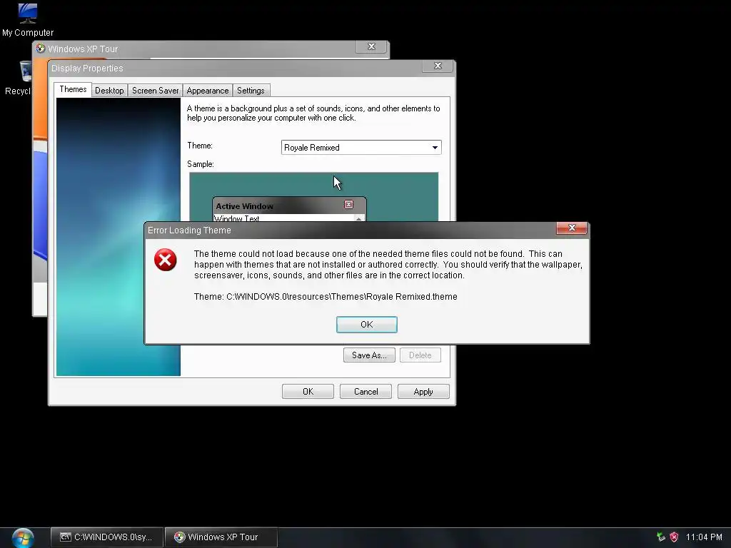This screenshot has width=731, height=548.
Task: Close the Windows XP Tour window
Action: click(371, 46)
